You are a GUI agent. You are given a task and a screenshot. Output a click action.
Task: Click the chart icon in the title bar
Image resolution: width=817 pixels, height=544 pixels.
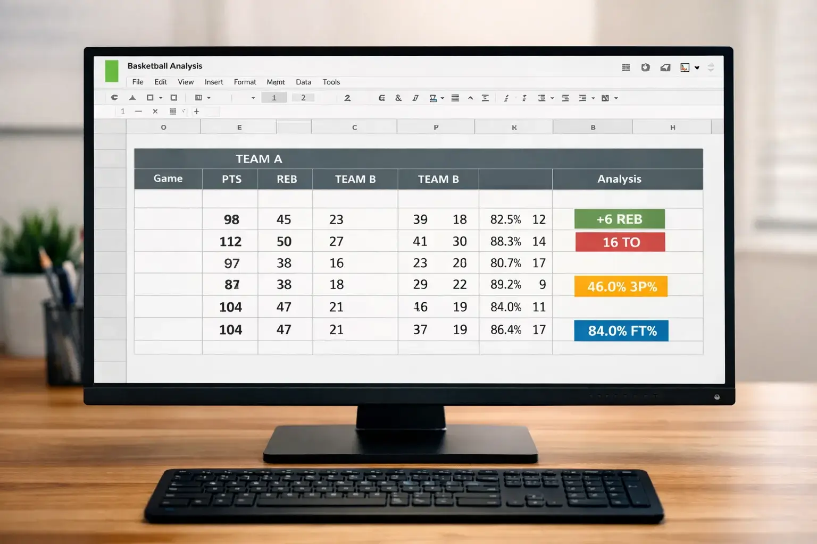(685, 67)
